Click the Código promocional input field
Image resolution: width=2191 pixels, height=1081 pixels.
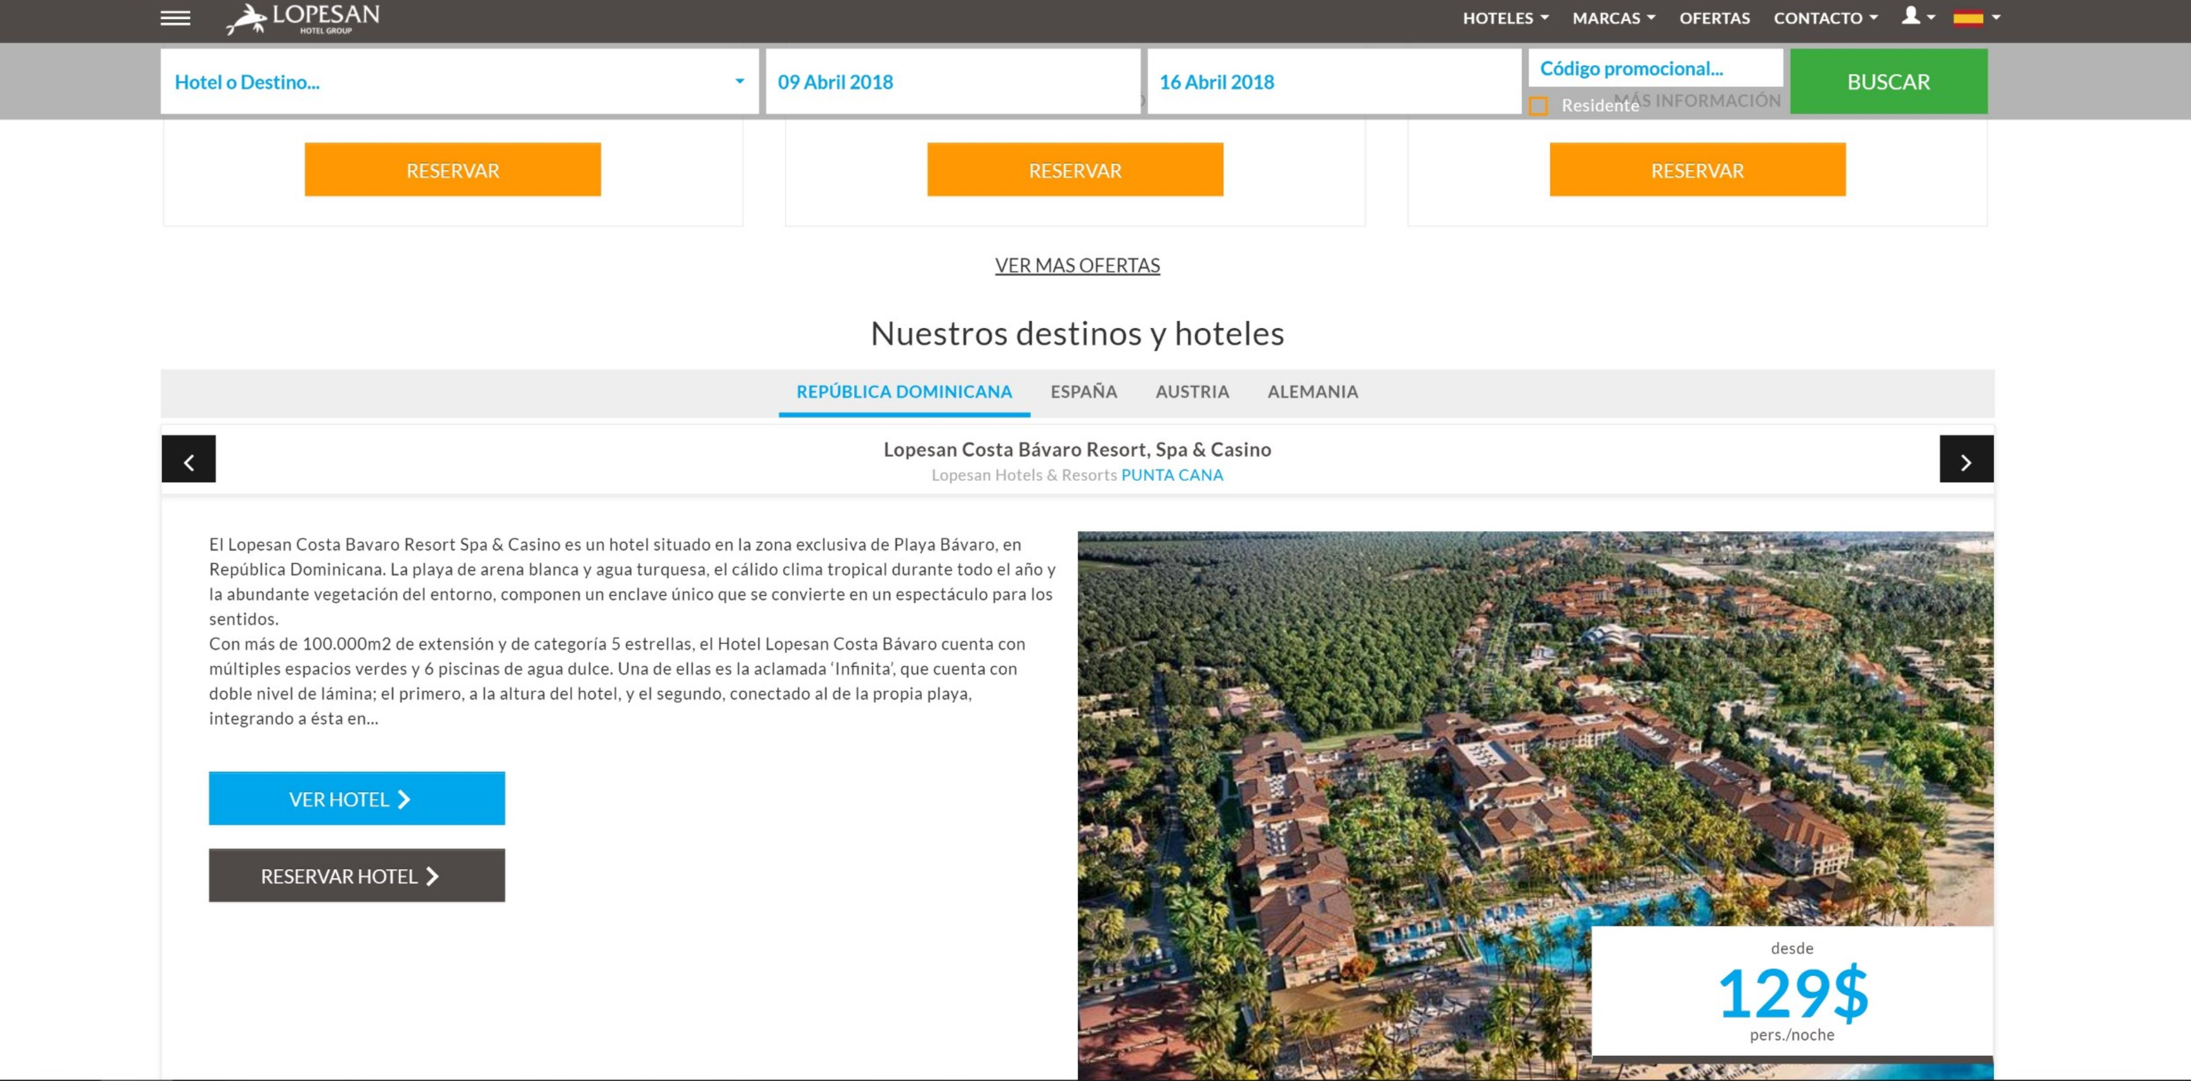coord(1655,68)
